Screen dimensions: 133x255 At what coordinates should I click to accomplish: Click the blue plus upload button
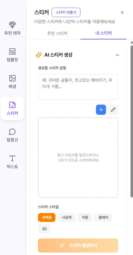[101, 110]
